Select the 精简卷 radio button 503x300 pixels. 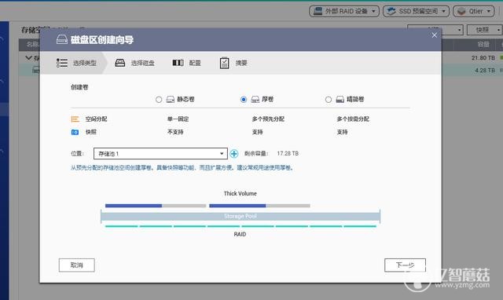(x=329, y=100)
